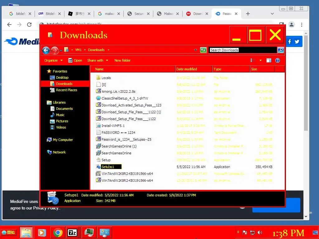
Task: Open the system monitor taskbar icon
Action: pos(89,232)
